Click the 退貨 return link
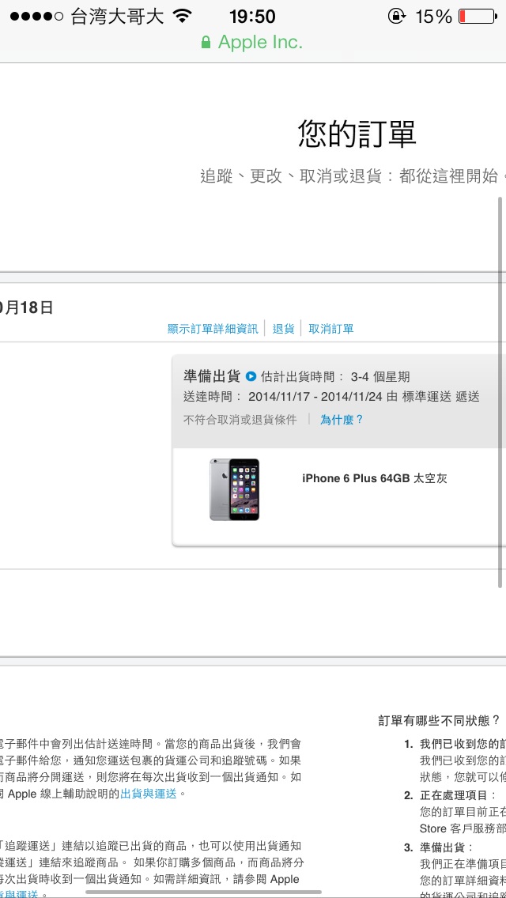The width and height of the screenshot is (506, 898). 283,329
